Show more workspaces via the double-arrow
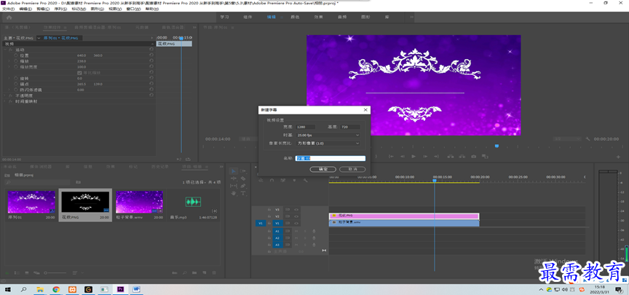This screenshot has height=295, width=629. pyautogui.click(x=411, y=17)
